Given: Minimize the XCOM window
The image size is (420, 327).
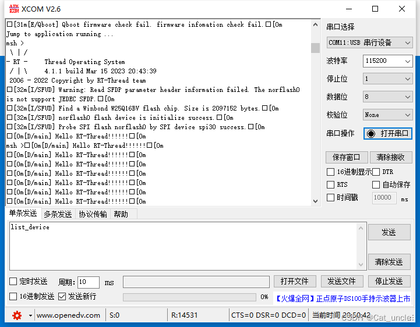Looking at the screenshot, I should [x=349, y=9].
